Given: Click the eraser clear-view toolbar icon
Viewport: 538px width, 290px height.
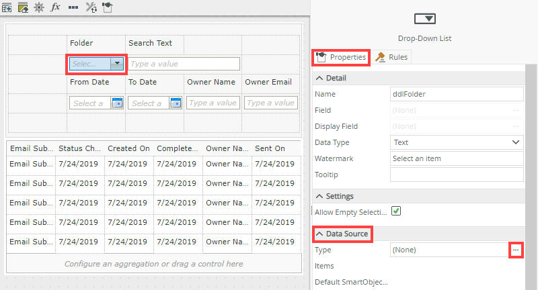Looking at the screenshot, I should point(23,7).
